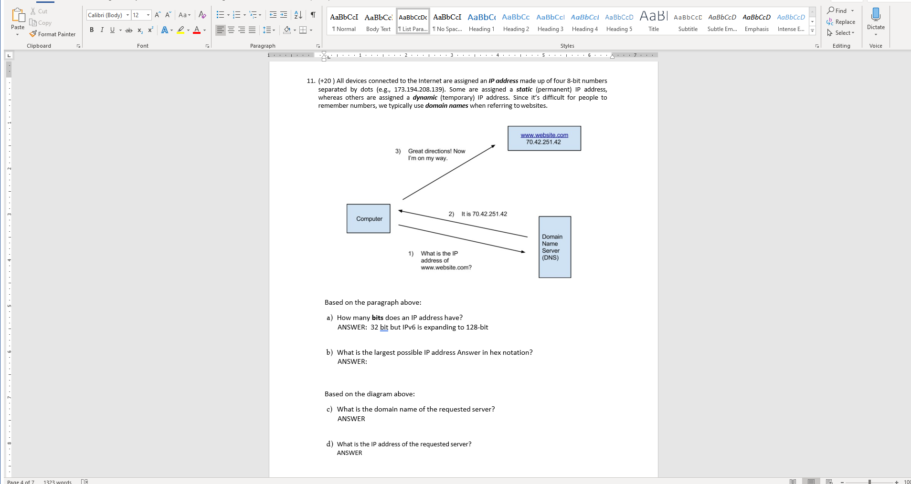Clear all formatting with eraser icon
911x484 pixels.
click(x=202, y=15)
